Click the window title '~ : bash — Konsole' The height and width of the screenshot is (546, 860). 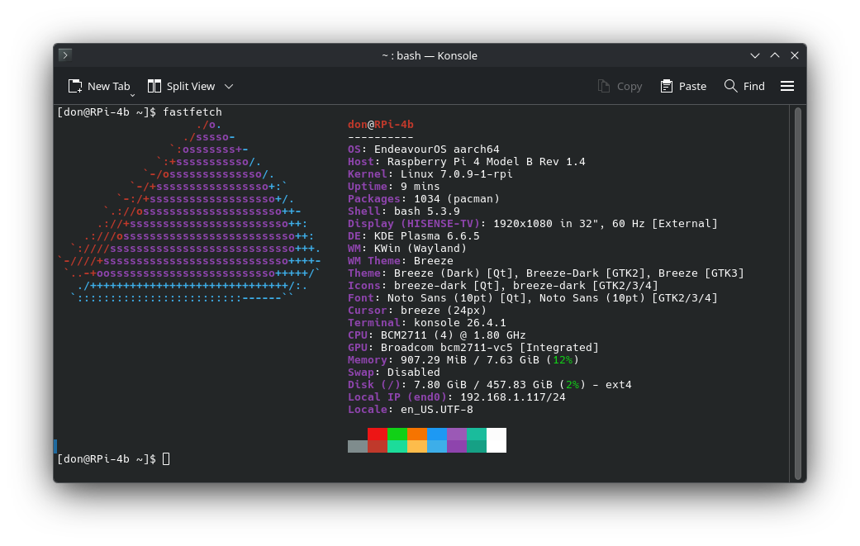coord(430,55)
